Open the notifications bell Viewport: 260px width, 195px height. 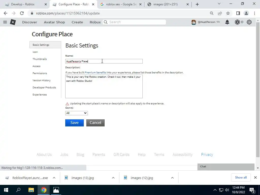(227, 22)
